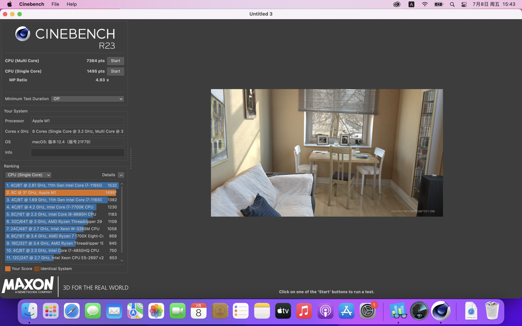This screenshot has width=522, height=326.
Task: Open the Cinebench application menu
Action: [32, 4]
